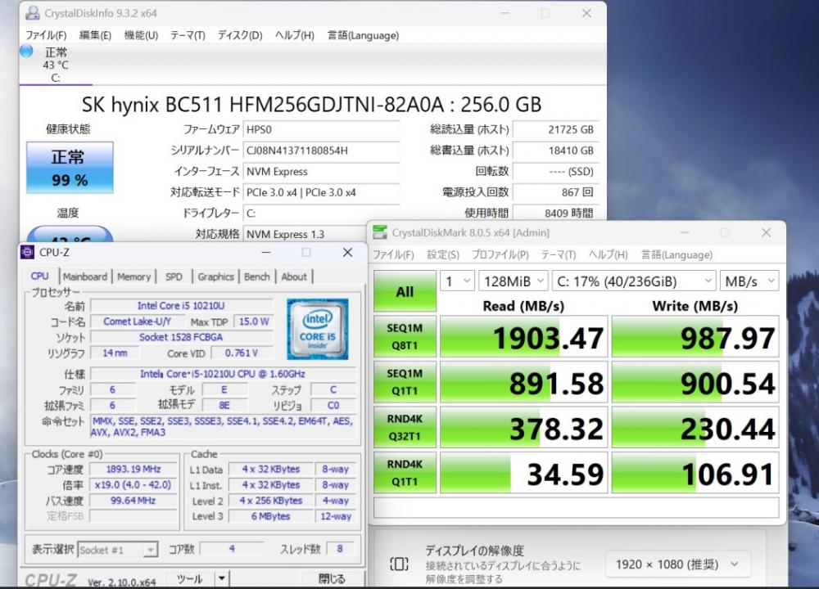Switch to the Memory tab in CPU-Z
Image resolution: width=819 pixels, height=589 pixels.
tap(133, 277)
